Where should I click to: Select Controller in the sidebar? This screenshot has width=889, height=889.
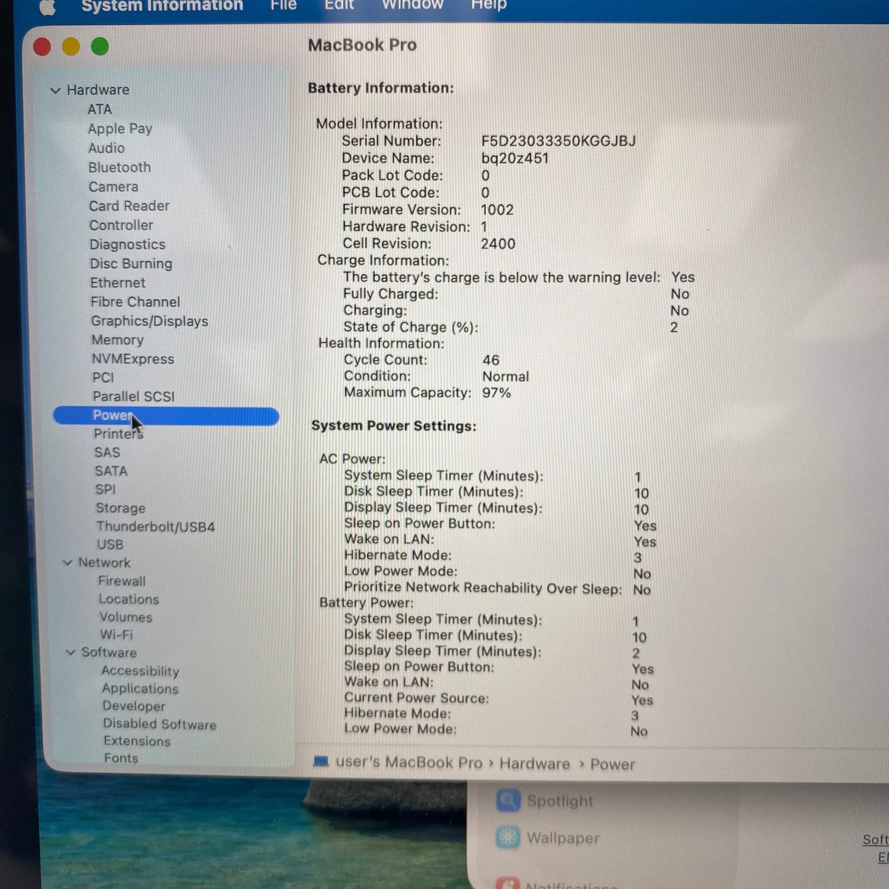click(x=121, y=225)
